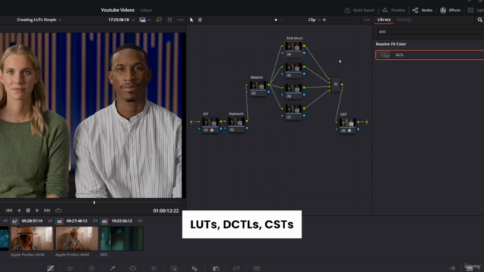Screen dimensions: 484x272
Task: Click the node graph source input connector
Action: tap(191, 122)
